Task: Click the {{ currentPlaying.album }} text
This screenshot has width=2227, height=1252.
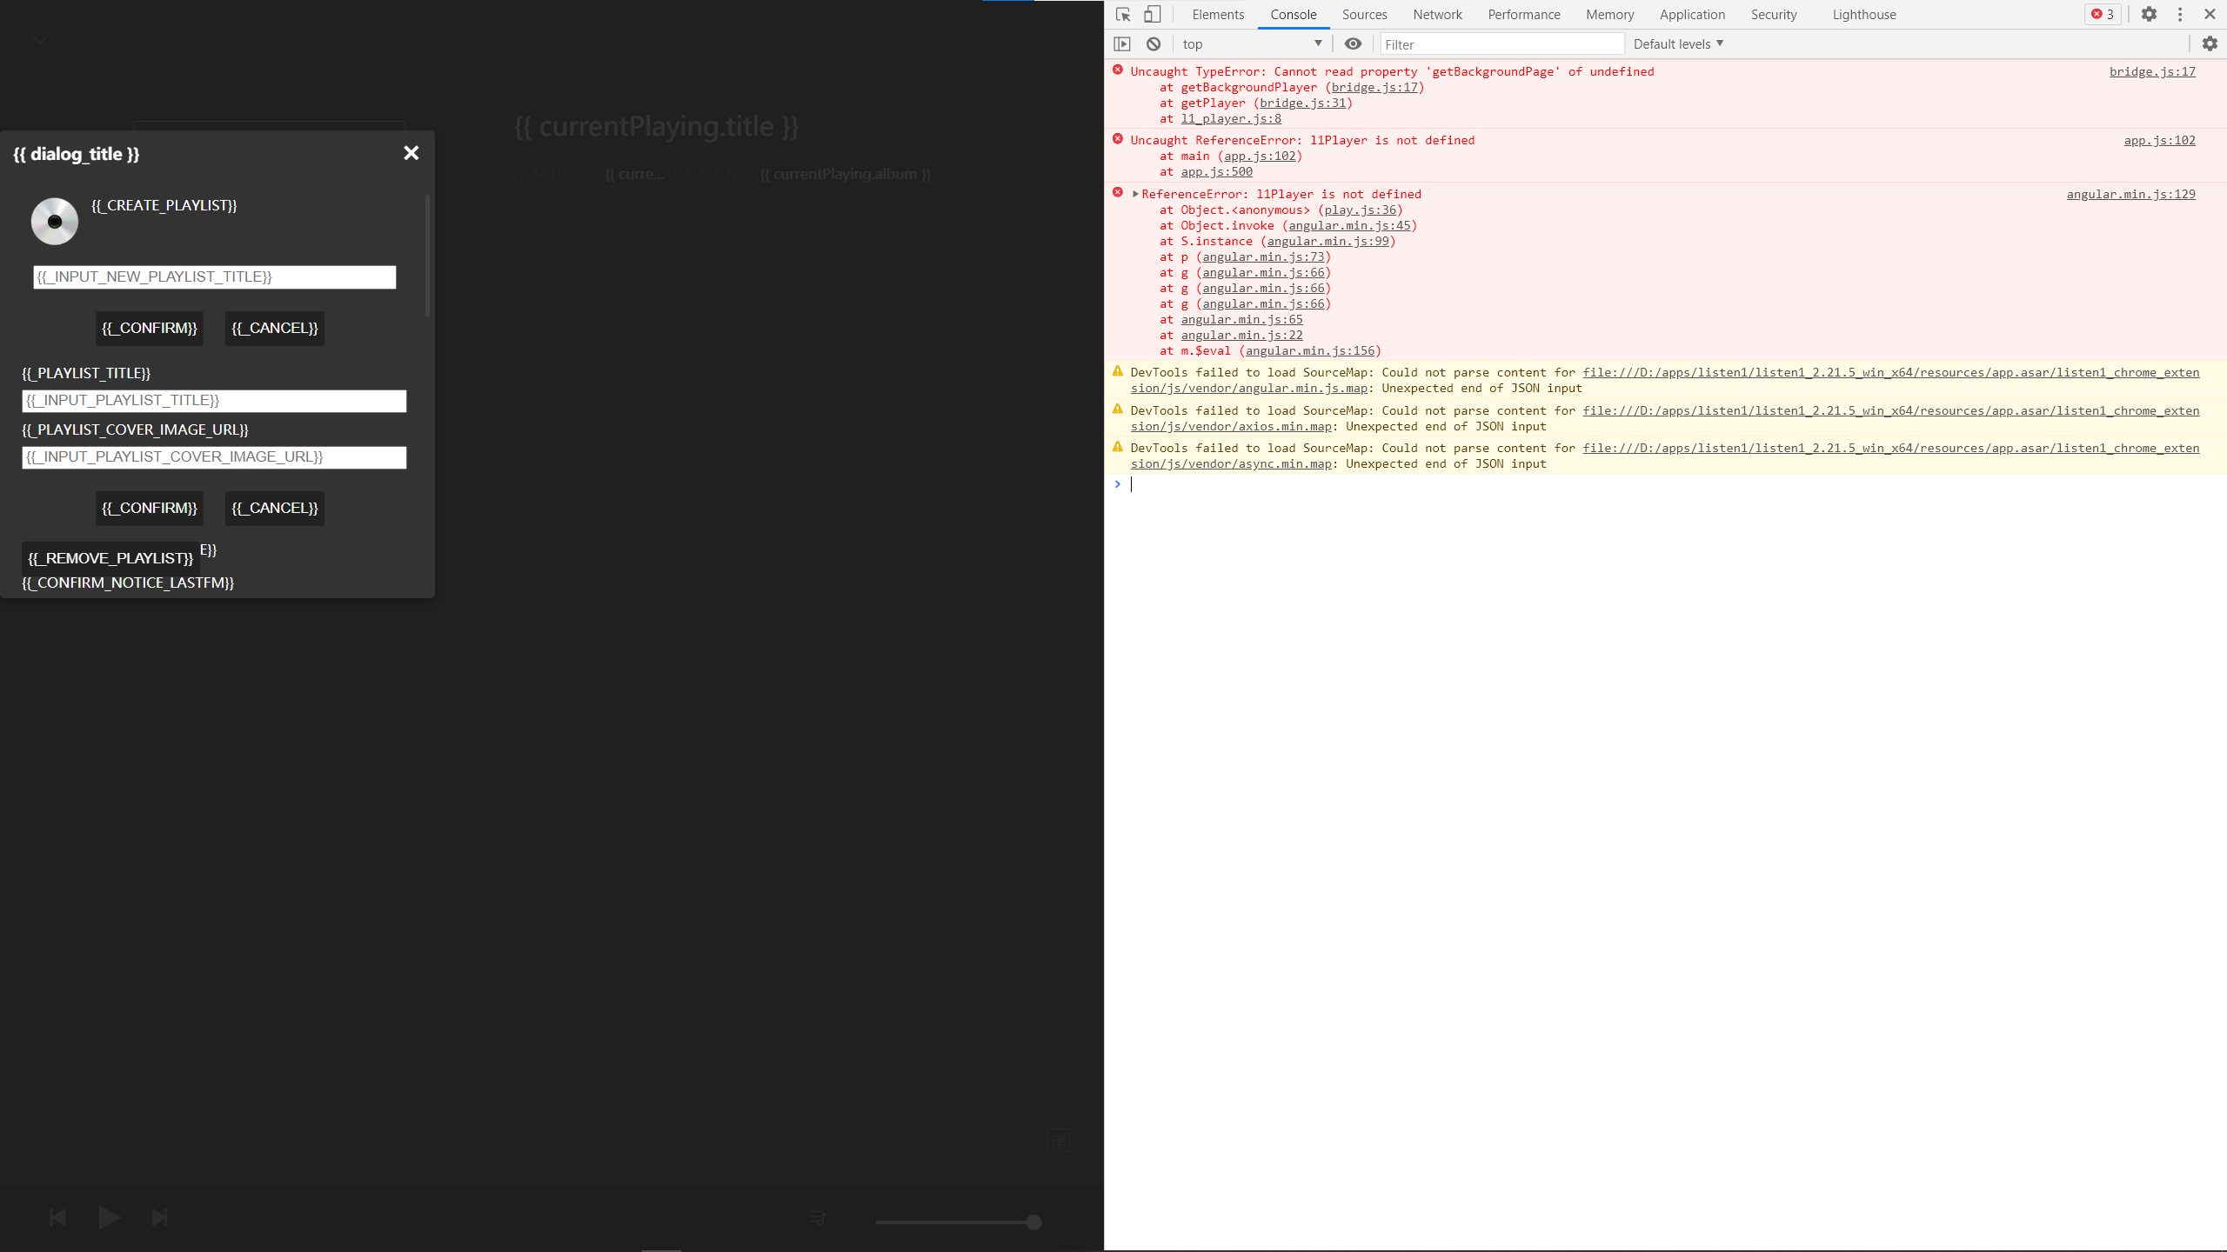Action: click(846, 174)
